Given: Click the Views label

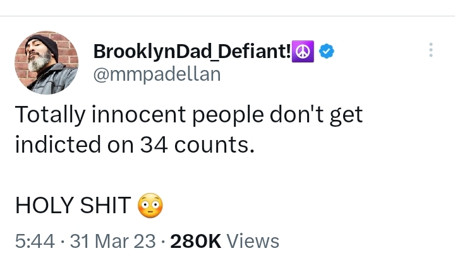Looking at the screenshot, I should [252, 241].
